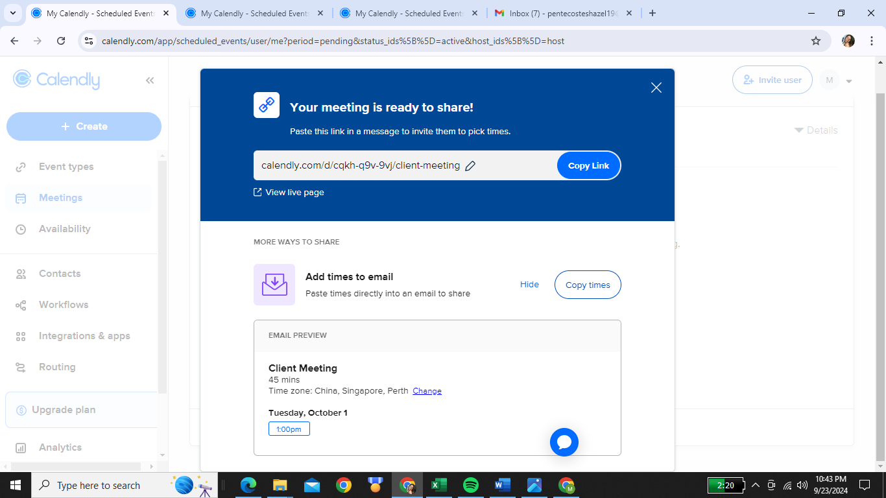
Task: Reload the current page
Action: (61, 41)
